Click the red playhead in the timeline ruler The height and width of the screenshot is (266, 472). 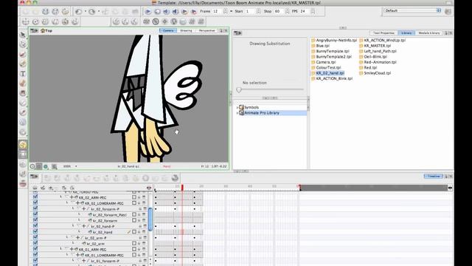(182, 188)
